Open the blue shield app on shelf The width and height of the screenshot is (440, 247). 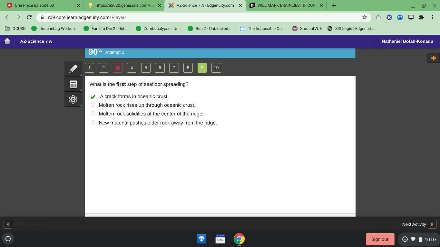201,239
